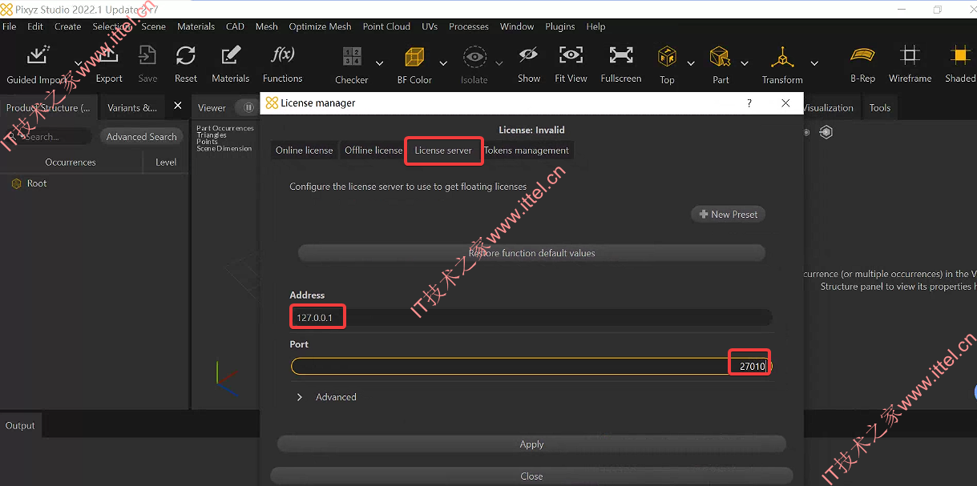Screen dimensions: 977x486
Task: Open the Optimize Mesh menu
Action: 320,26
